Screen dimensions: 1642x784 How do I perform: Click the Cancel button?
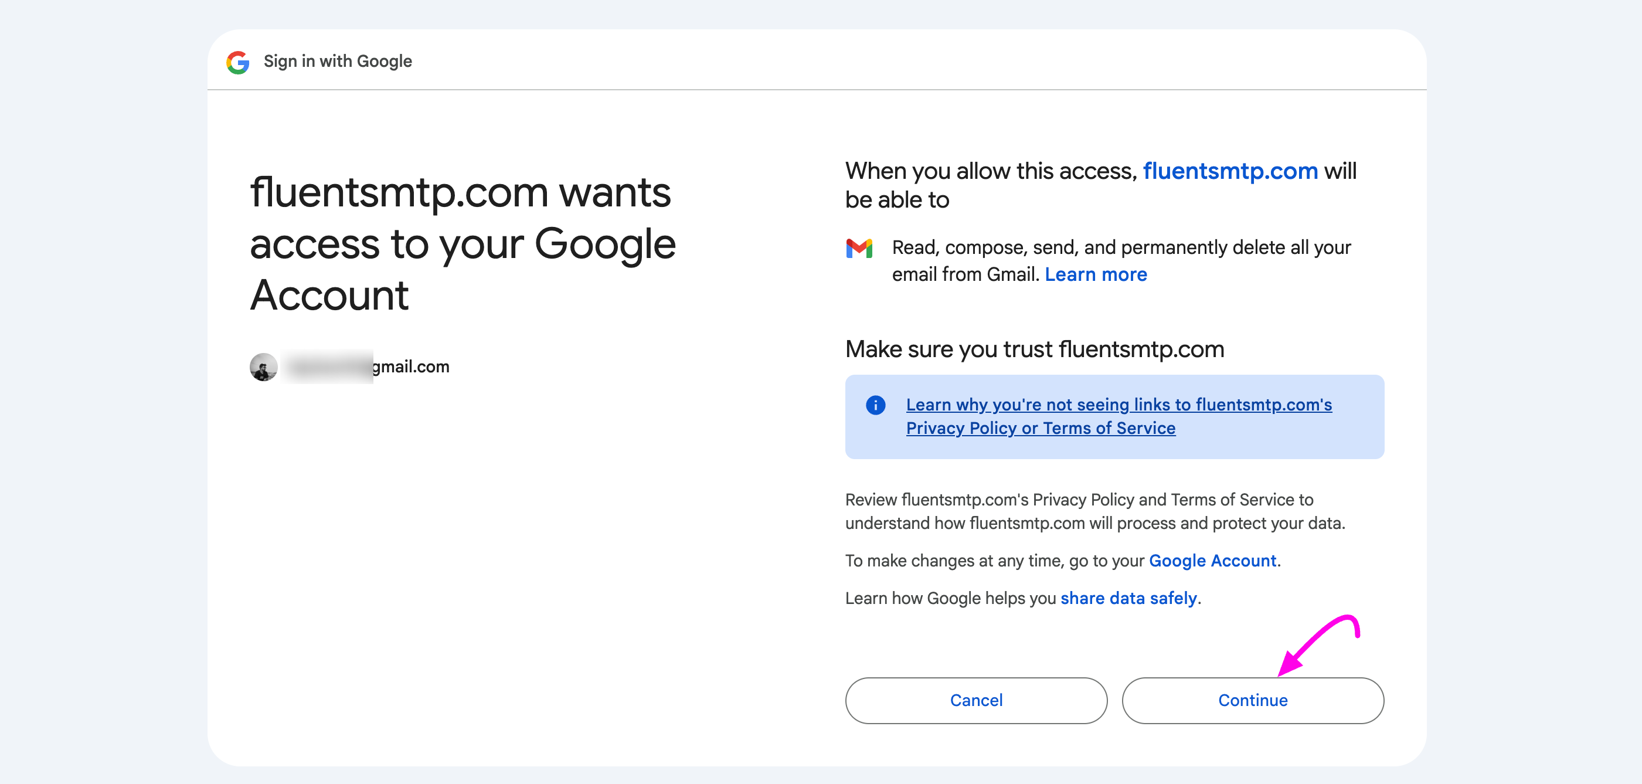(x=976, y=700)
